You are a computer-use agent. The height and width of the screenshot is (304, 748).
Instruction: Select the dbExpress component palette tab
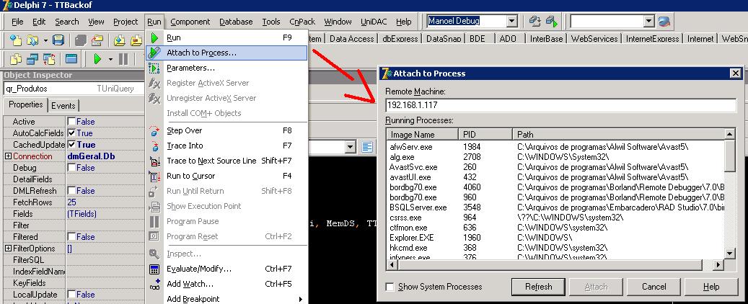click(x=400, y=39)
